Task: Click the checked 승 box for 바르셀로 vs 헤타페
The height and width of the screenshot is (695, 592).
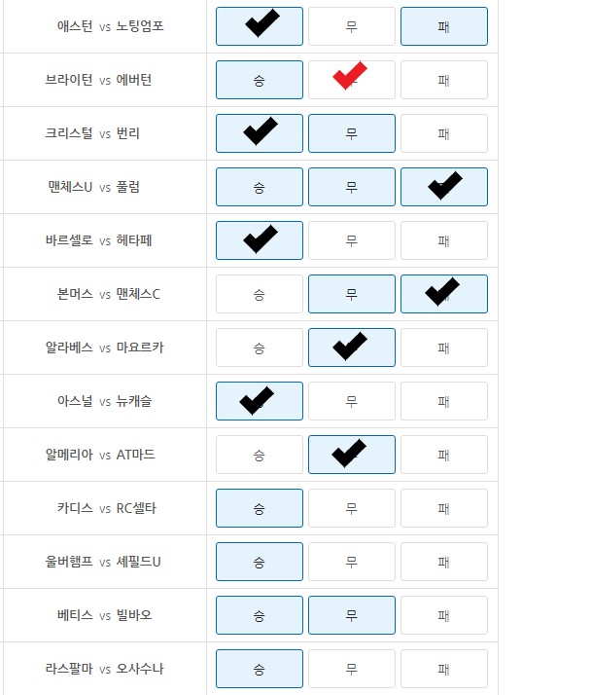Action: pos(259,240)
